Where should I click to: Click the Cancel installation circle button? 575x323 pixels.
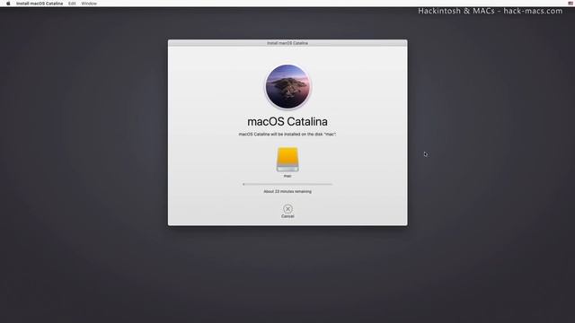pyautogui.click(x=287, y=209)
